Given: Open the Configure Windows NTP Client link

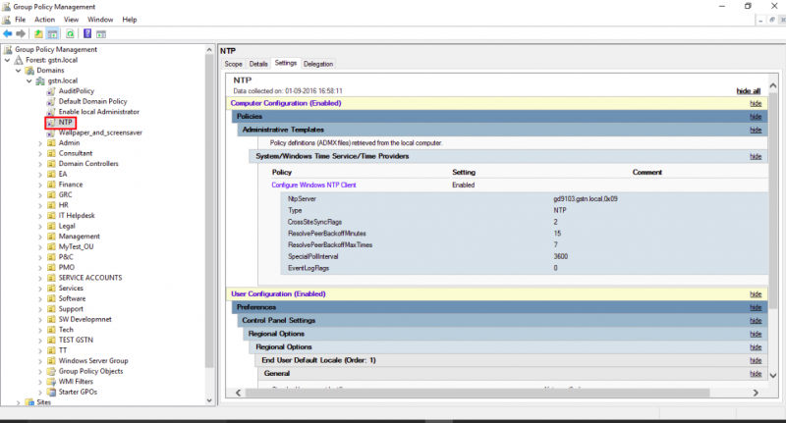Looking at the screenshot, I should (313, 185).
